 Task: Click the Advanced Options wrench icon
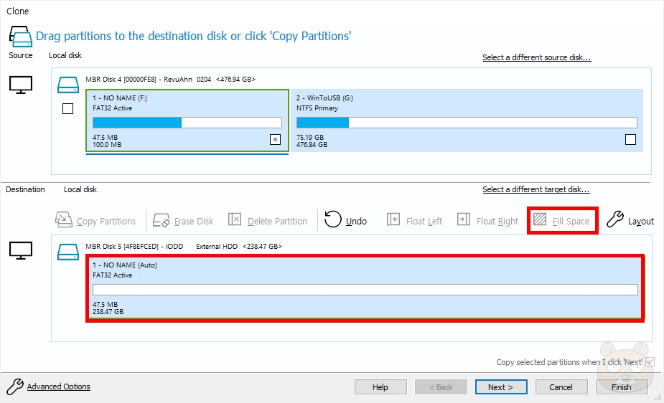pos(15,387)
